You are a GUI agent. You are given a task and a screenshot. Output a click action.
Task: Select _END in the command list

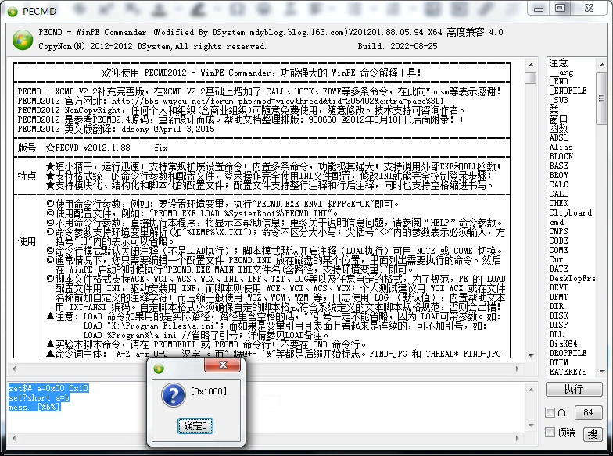coord(559,81)
